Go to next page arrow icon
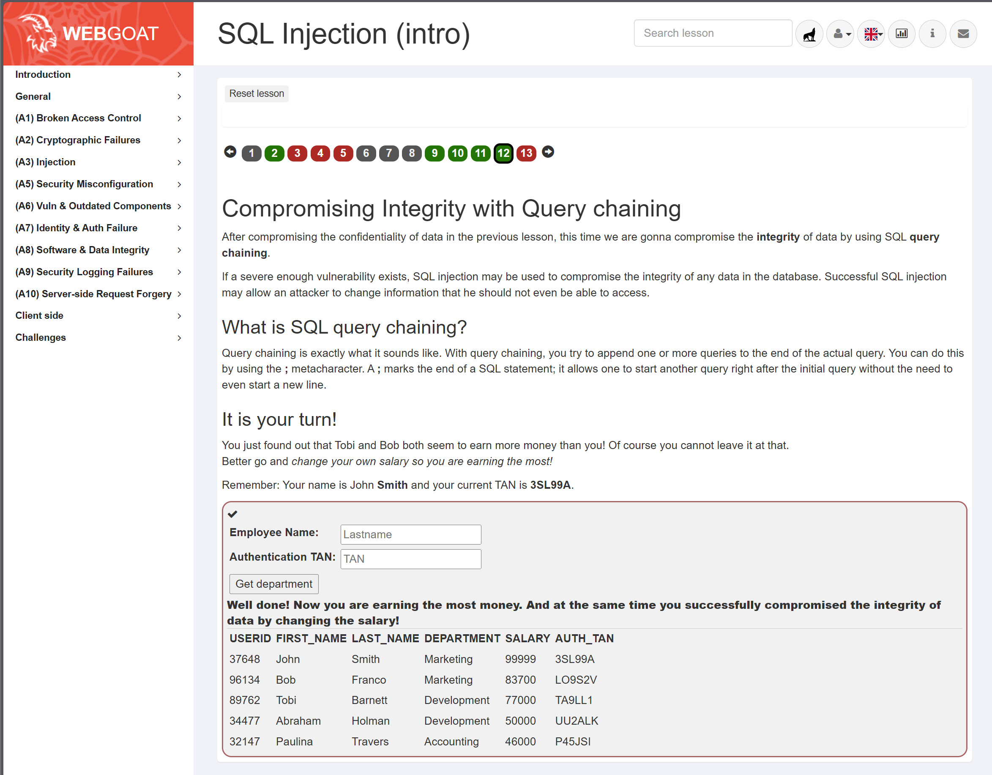The image size is (992, 775). tap(548, 152)
